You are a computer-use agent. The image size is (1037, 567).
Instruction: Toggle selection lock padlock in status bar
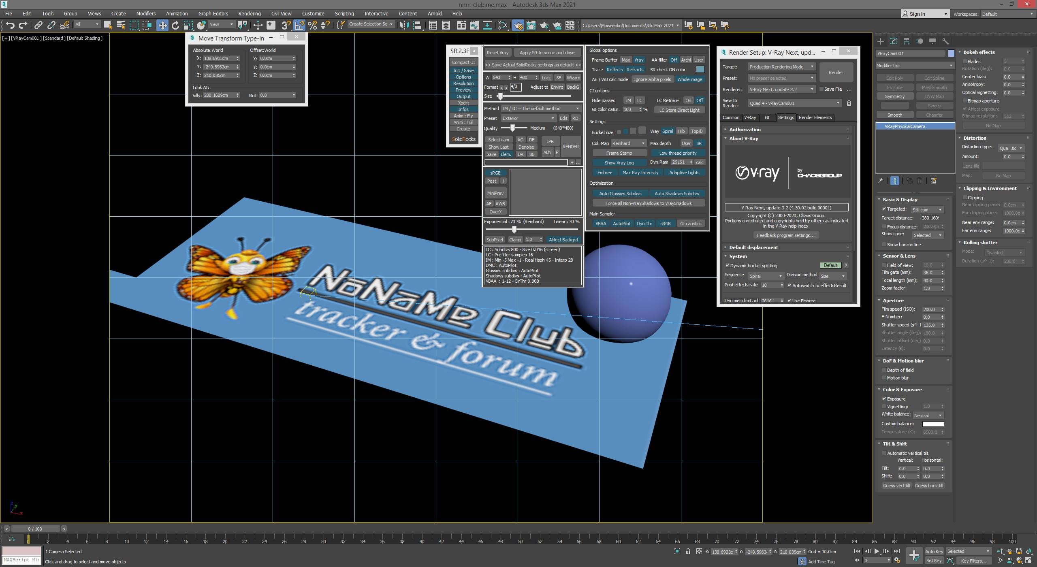[688, 551]
